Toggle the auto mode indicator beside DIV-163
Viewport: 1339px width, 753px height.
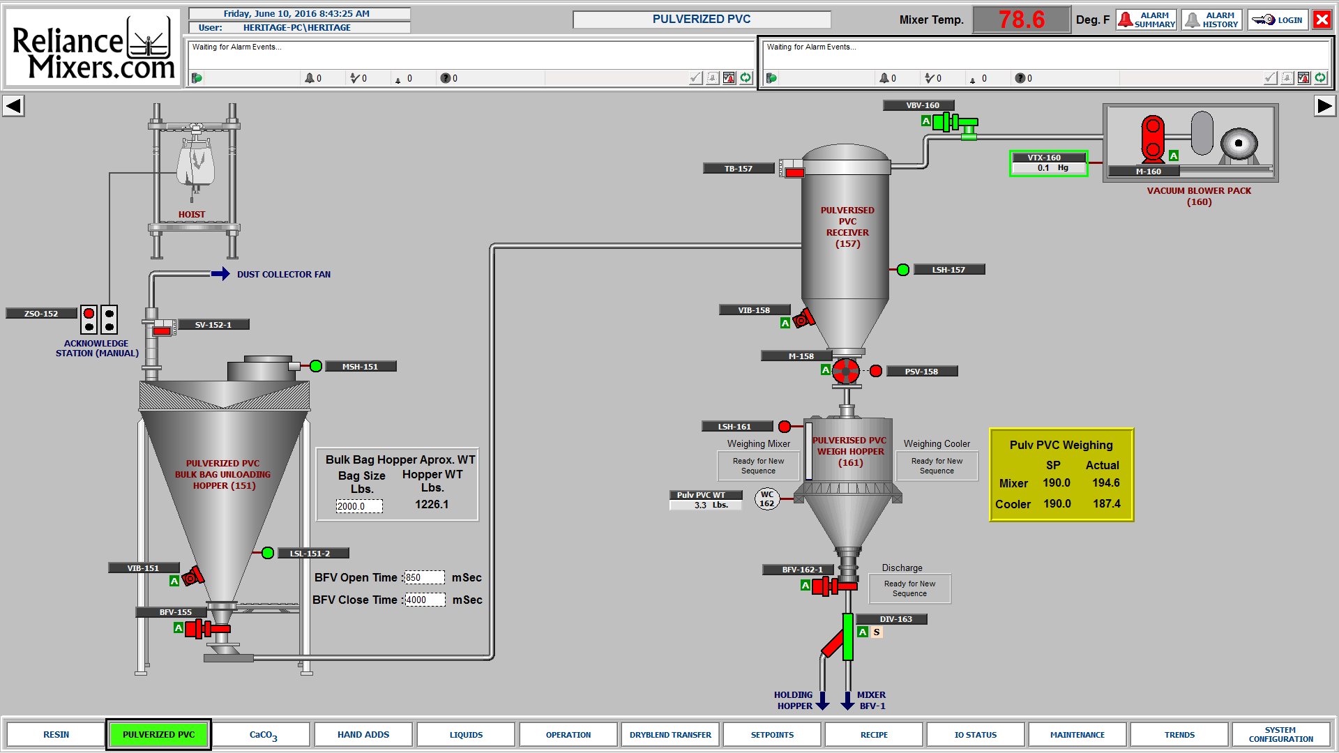coord(863,632)
